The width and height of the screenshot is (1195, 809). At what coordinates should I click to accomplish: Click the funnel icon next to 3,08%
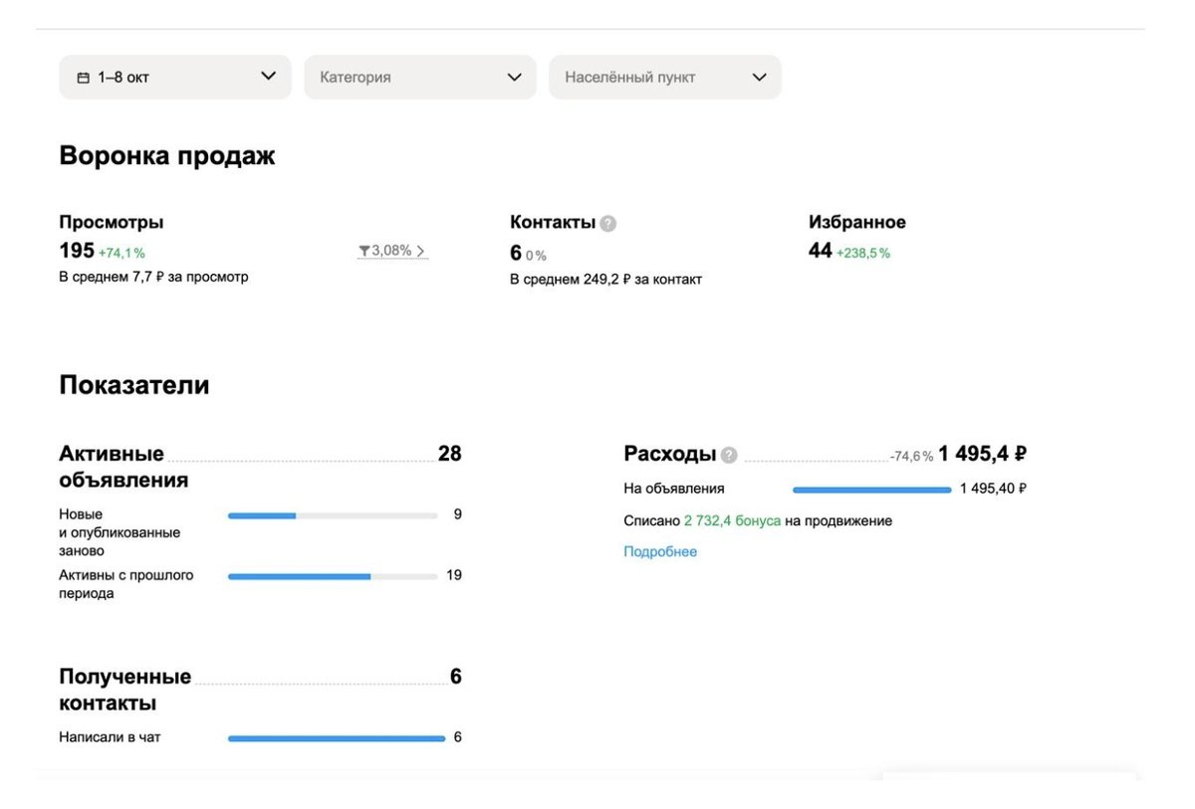pos(364,251)
